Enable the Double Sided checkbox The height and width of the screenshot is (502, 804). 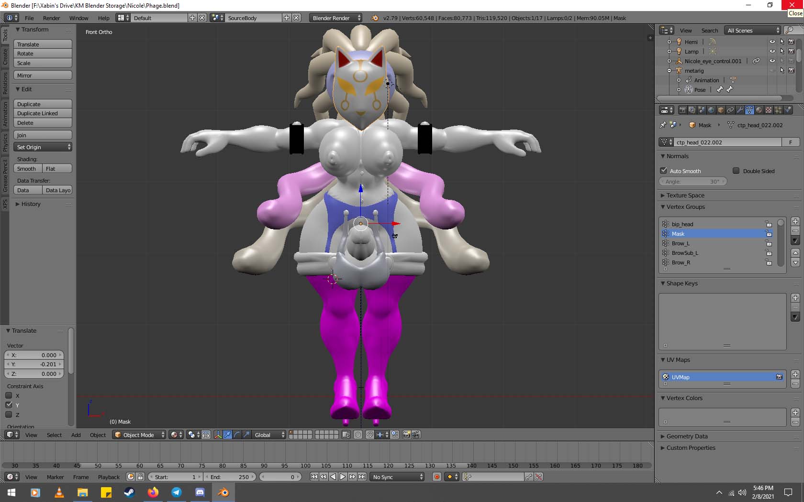pyautogui.click(x=736, y=171)
